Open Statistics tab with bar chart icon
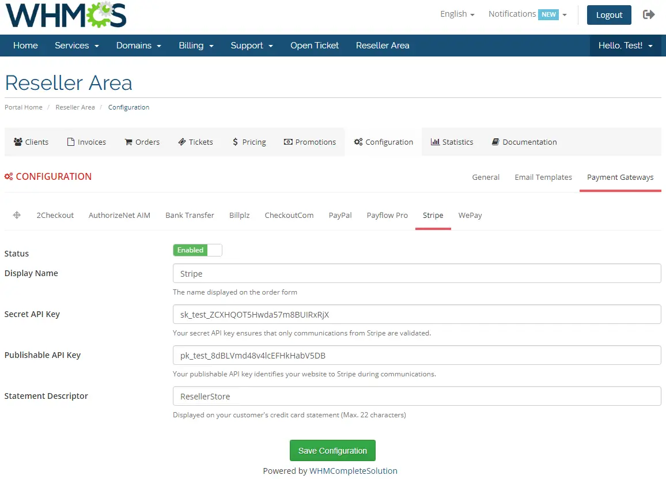This screenshot has width=666, height=479. click(452, 142)
